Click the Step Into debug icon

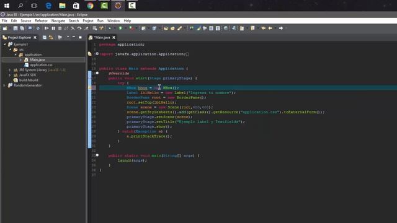73,28
